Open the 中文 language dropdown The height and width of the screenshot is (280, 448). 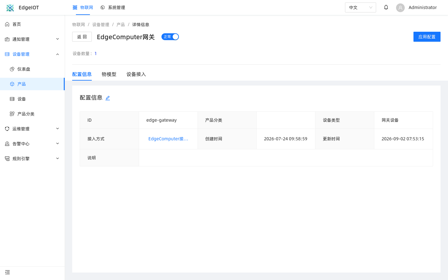(361, 7)
